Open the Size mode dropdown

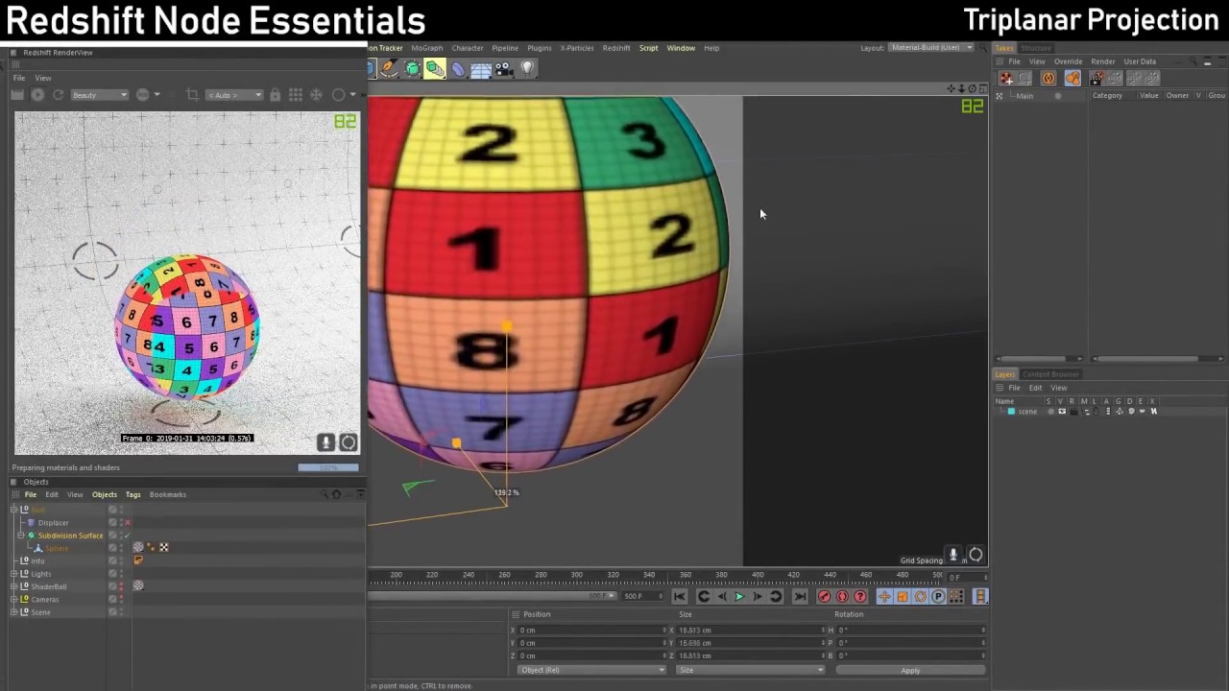(x=750, y=670)
